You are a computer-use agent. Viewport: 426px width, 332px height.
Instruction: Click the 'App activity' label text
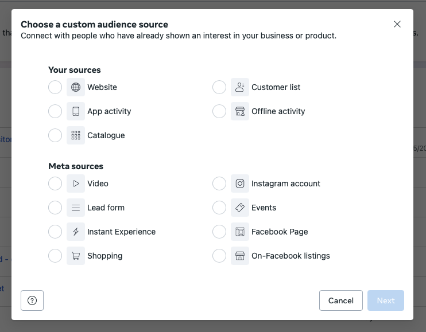pos(109,111)
